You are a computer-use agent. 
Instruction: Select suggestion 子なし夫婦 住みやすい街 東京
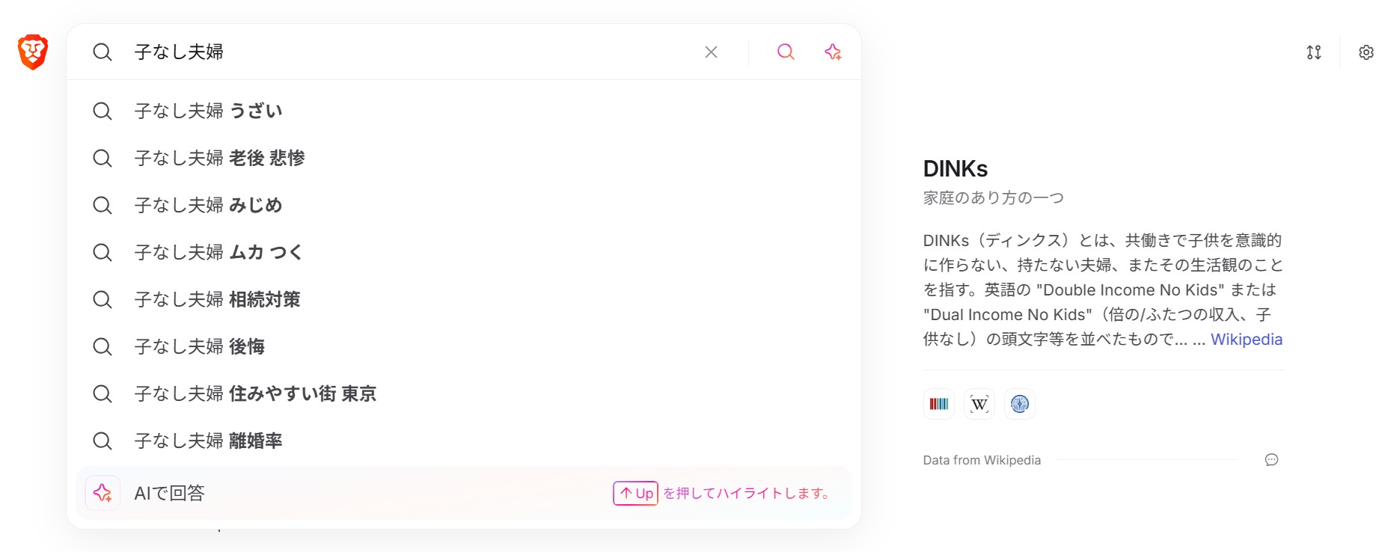pyautogui.click(x=255, y=394)
